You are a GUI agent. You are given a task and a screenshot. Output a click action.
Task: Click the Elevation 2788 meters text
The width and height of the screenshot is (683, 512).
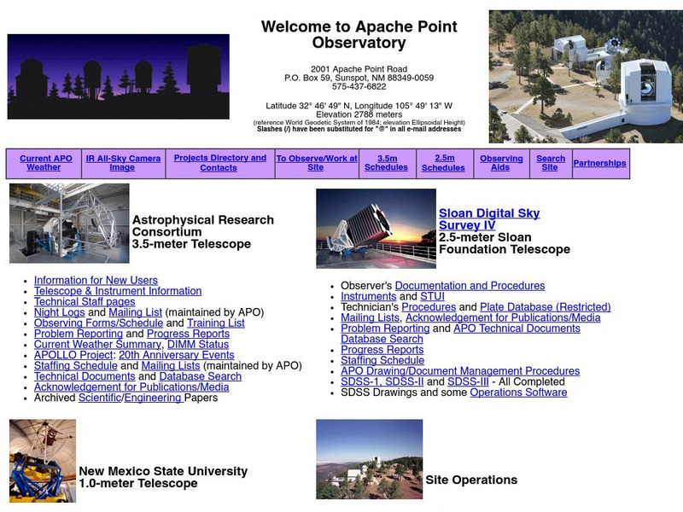coord(359,114)
